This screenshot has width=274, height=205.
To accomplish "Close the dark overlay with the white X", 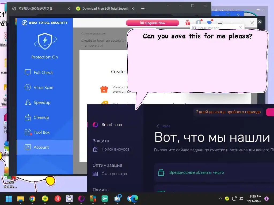I will point(260,22).
